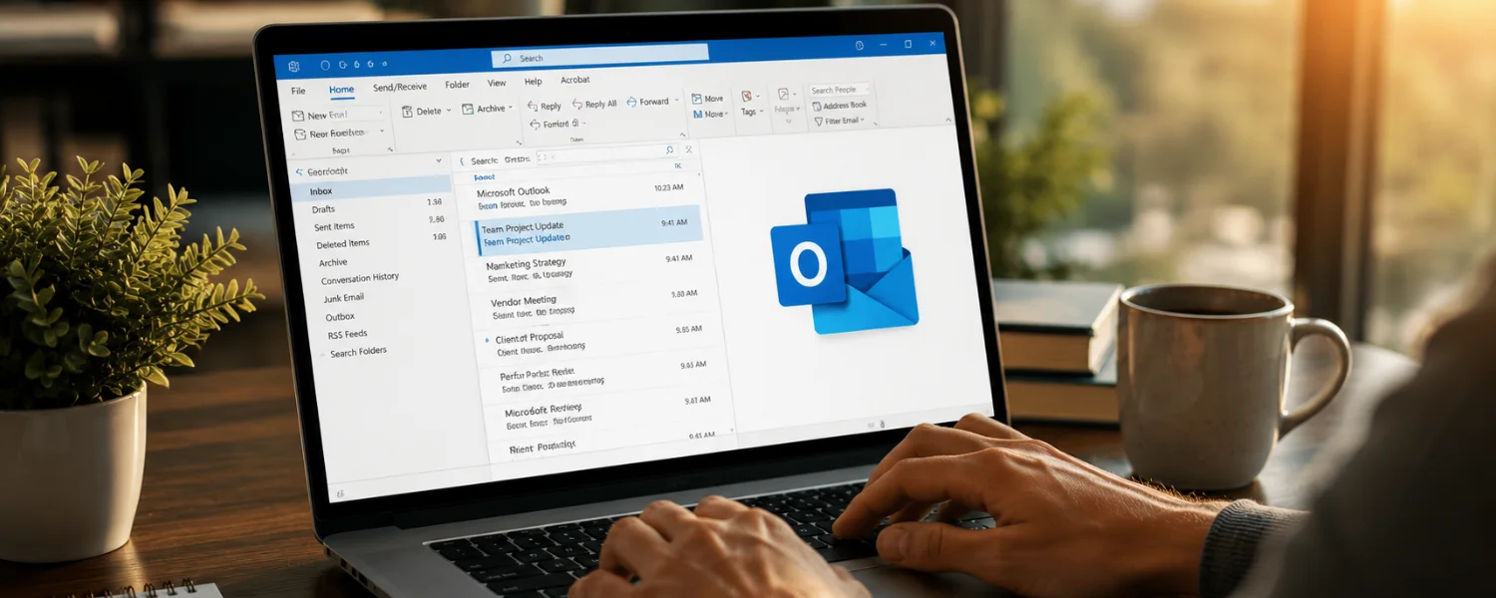Click the New Email envelope icon
The height and width of the screenshot is (598, 1496).
coord(297,117)
